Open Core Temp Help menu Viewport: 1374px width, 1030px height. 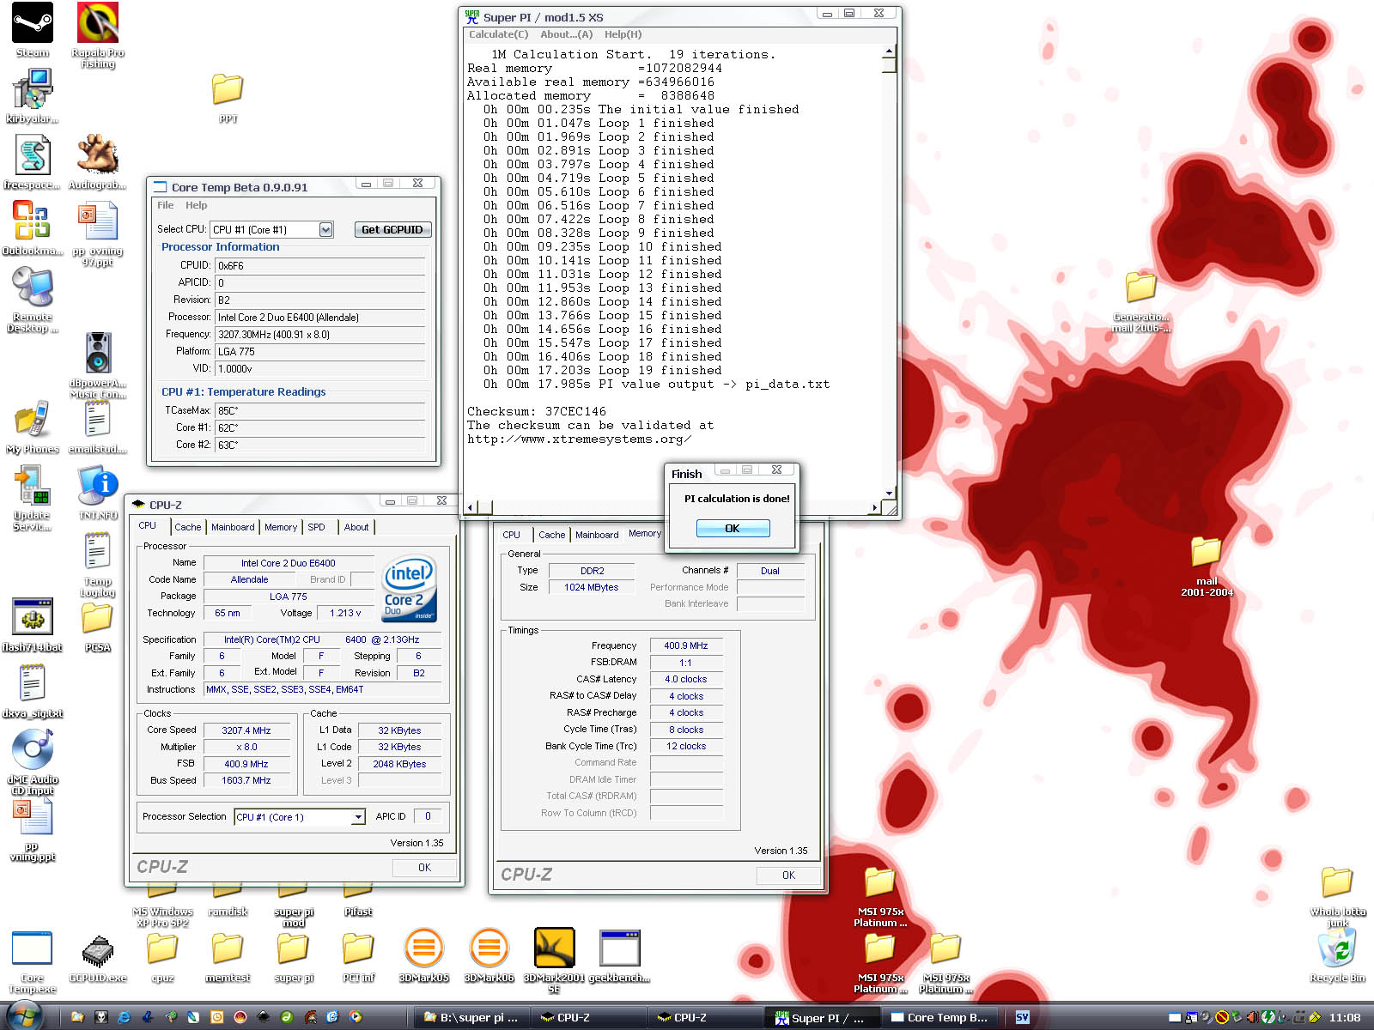[x=196, y=205]
